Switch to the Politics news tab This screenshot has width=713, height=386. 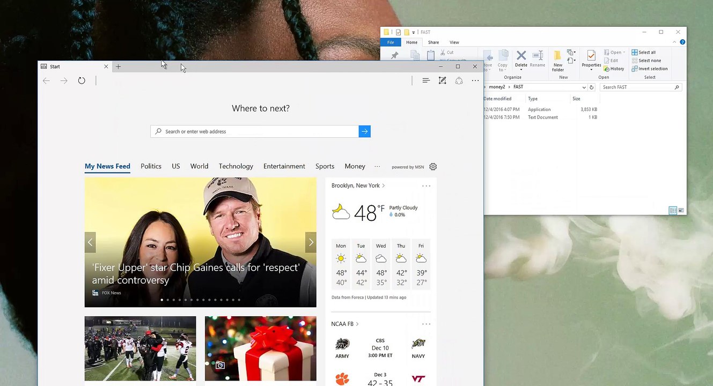tap(151, 166)
